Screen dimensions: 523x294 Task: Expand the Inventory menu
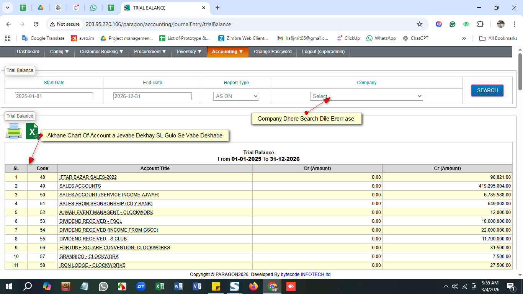click(x=189, y=52)
